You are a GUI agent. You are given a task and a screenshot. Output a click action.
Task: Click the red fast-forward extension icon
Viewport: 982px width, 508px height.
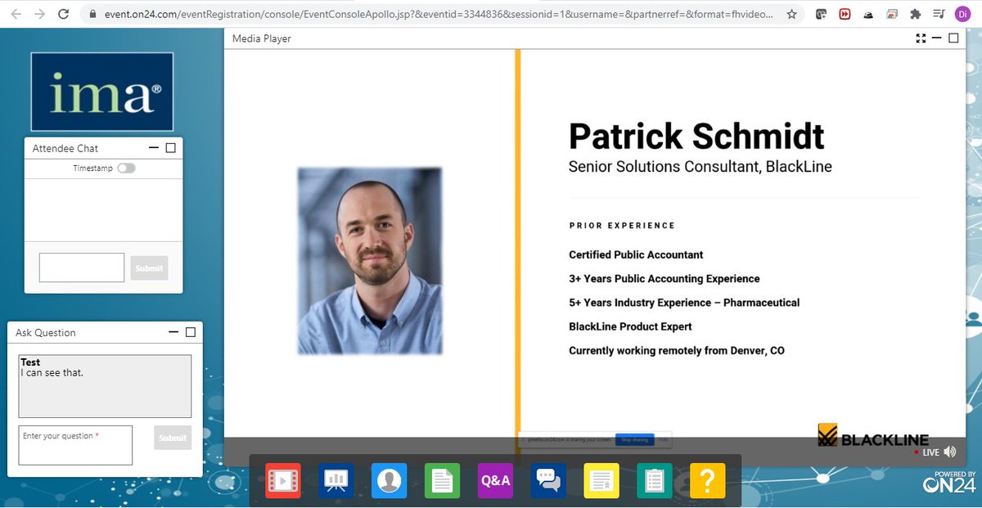click(x=846, y=14)
